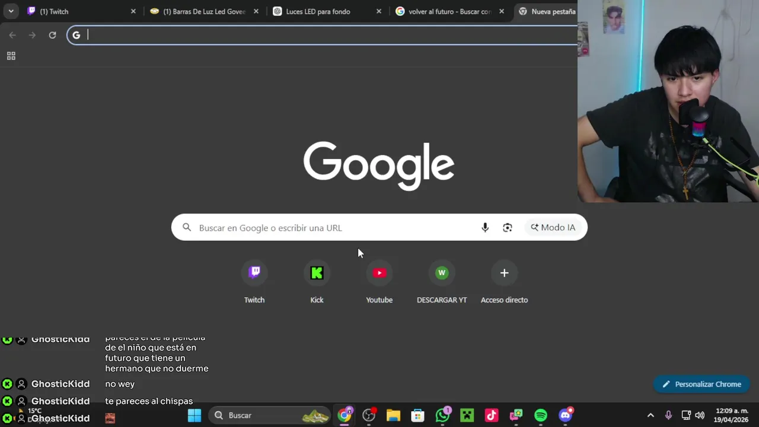Open the Windows Start menu
The height and width of the screenshot is (427, 759).
194,415
